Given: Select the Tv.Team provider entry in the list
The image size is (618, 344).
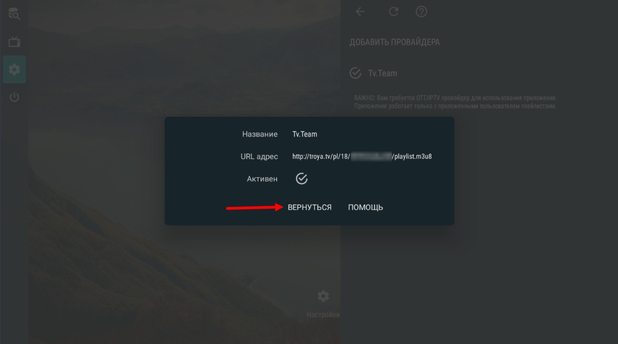Looking at the screenshot, I should [382, 73].
